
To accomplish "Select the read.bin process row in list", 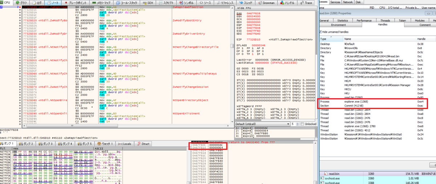I will point(377,174).
